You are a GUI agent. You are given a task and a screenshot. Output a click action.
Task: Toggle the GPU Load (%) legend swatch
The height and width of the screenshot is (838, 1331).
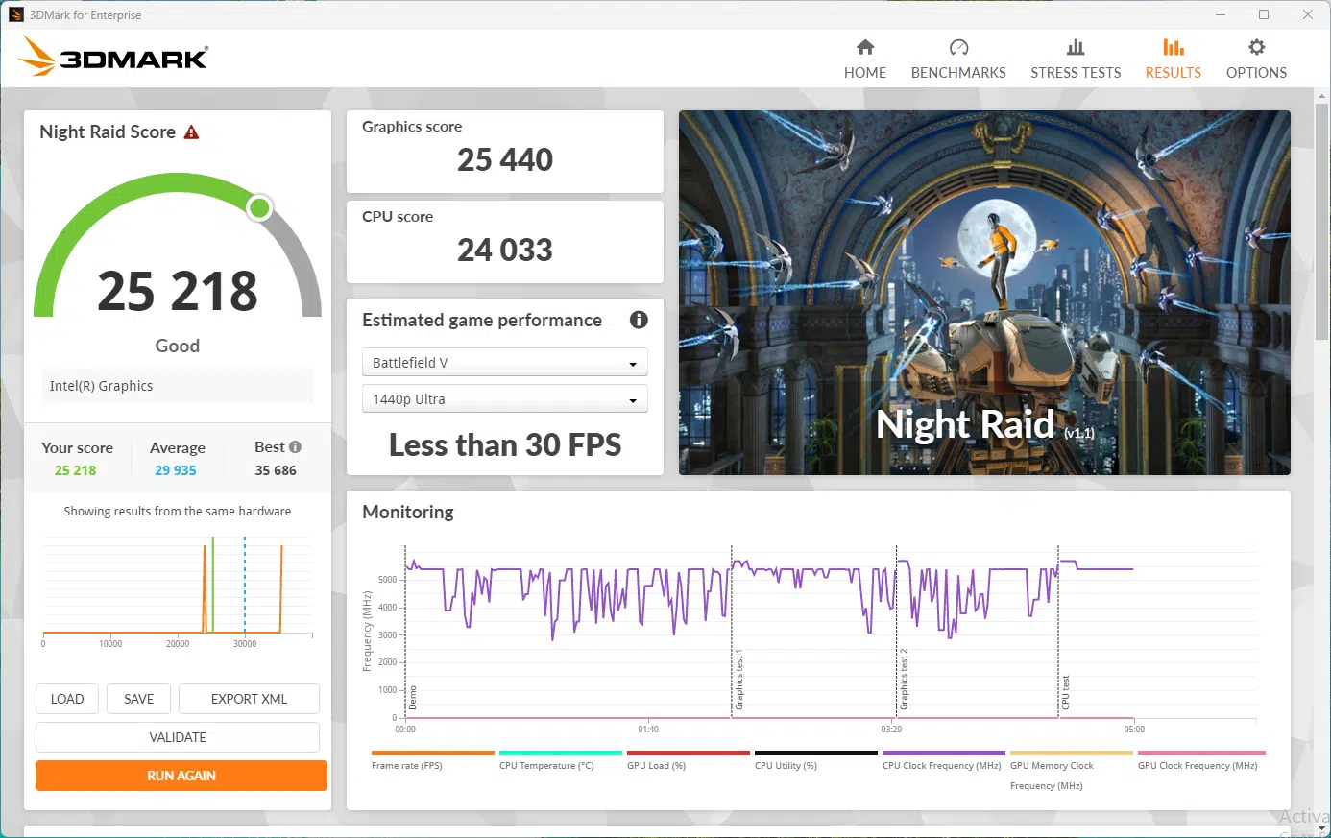(x=688, y=753)
